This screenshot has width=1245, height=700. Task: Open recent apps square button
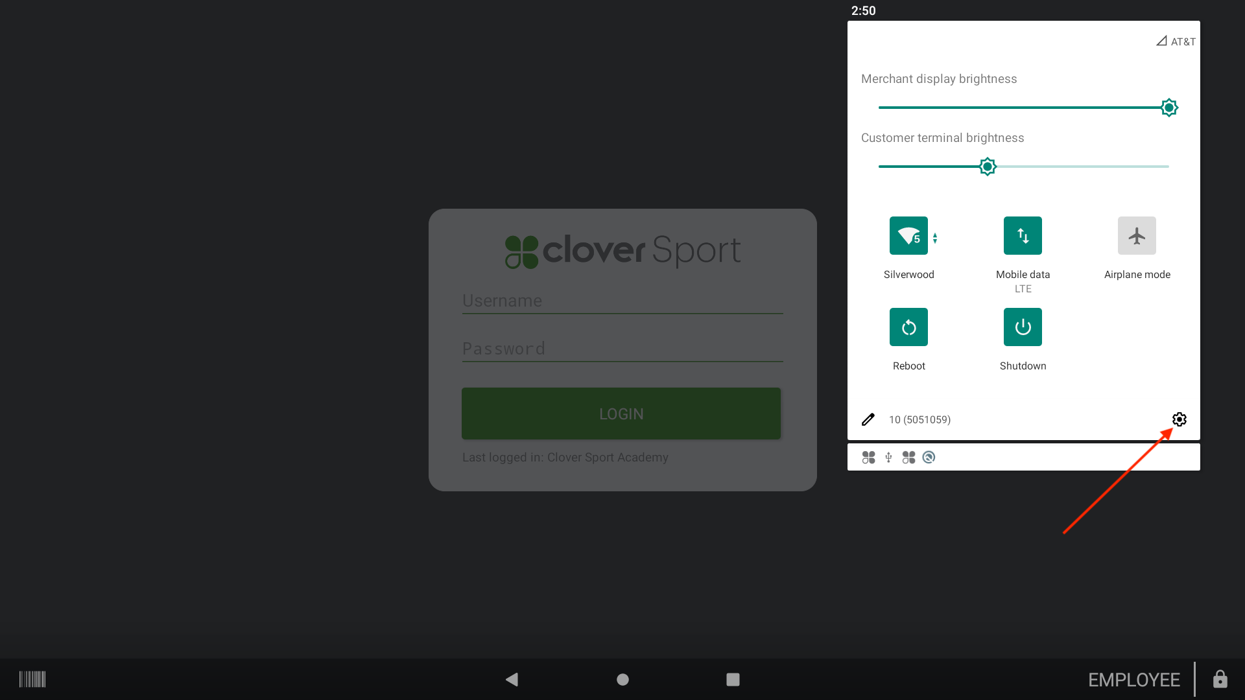click(x=733, y=679)
